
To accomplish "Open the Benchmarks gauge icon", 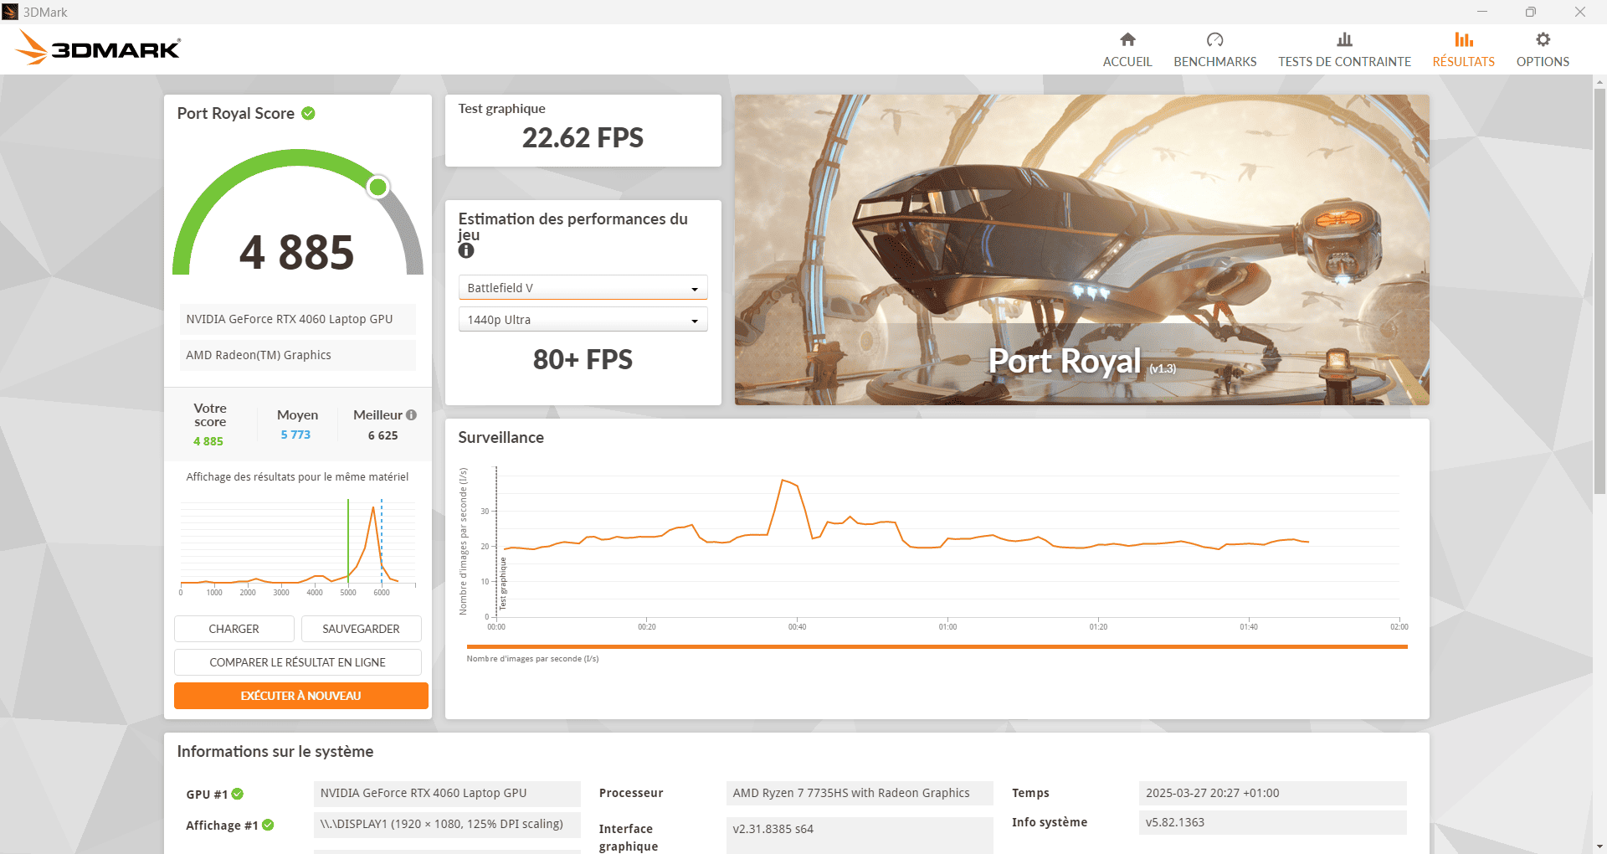I will 1214,39.
